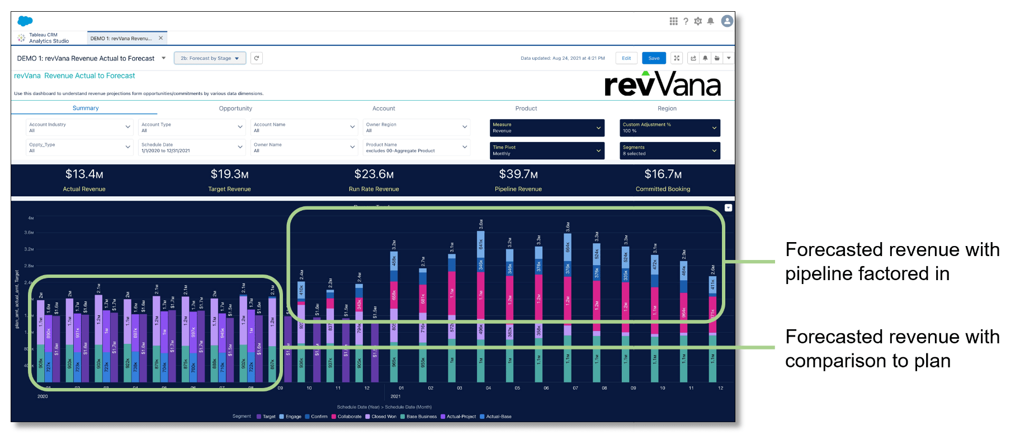1020x435 pixels.
Task: Open the folder icon in dashboard toolbar
Action: 717,58
